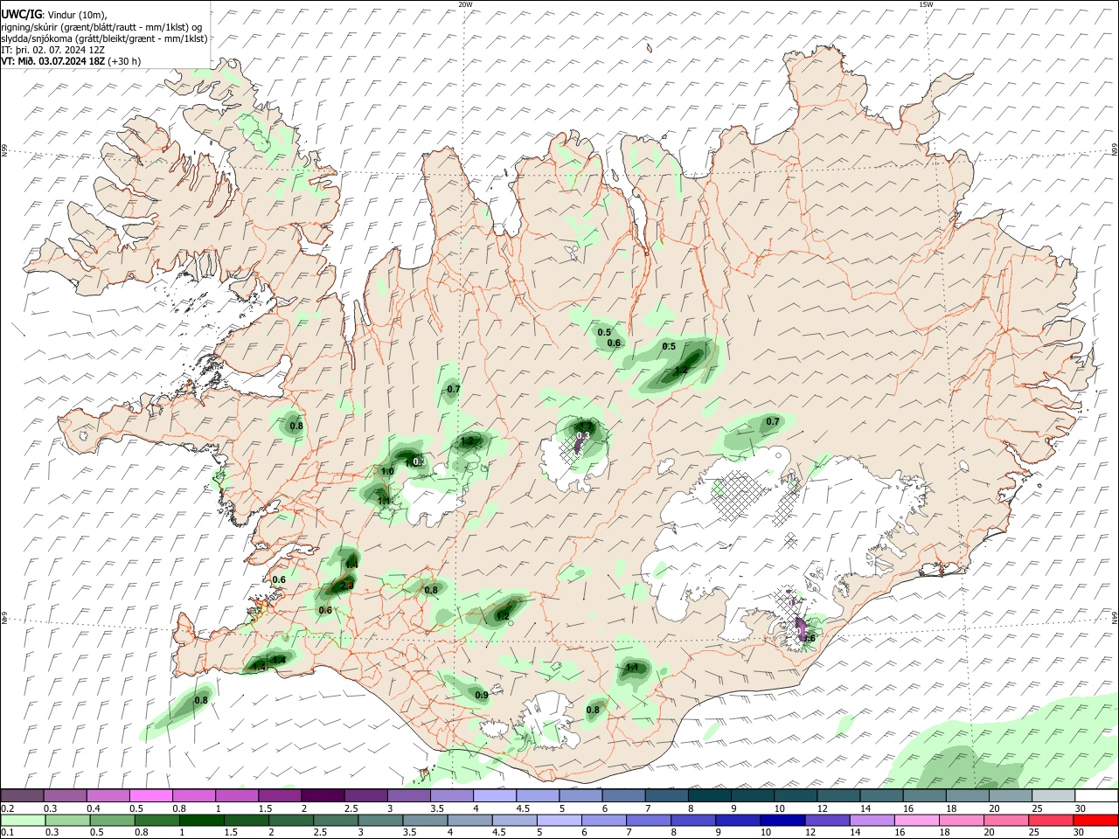Image resolution: width=1119 pixels, height=839 pixels.
Task: Pick the bright red 30 swatch in lower row
Action: pyautogui.click(x=1096, y=820)
